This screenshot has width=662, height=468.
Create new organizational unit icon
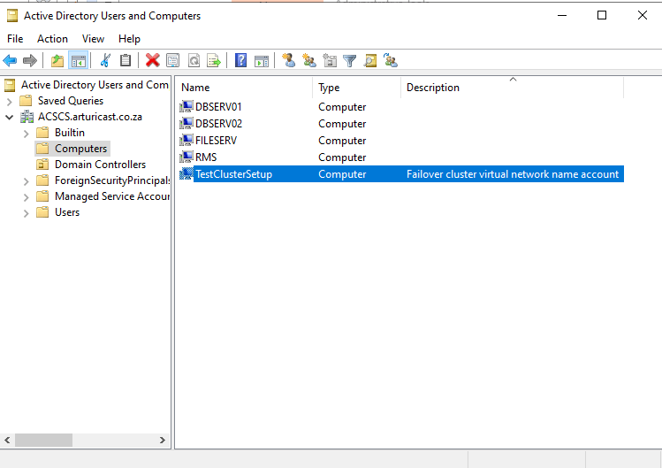[x=330, y=60]
